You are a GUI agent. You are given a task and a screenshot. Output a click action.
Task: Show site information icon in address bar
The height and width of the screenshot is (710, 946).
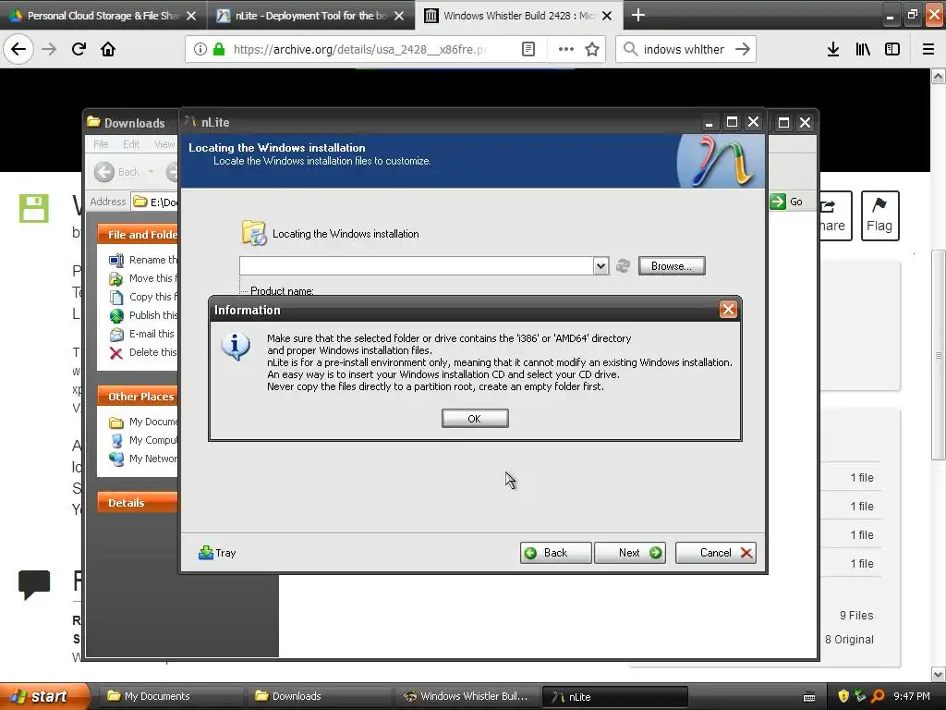200,49
